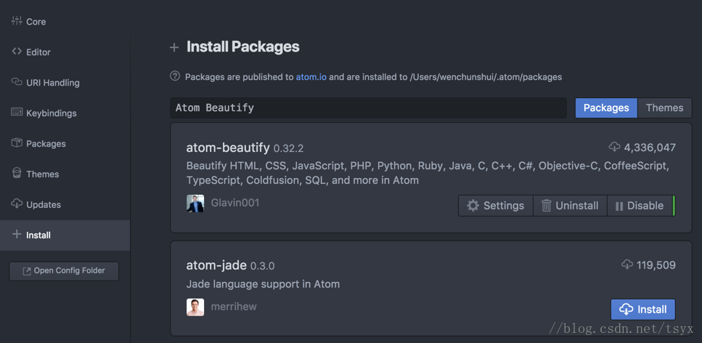Open merrihew author link
702x343 pixels.
(x=234, y=307)
